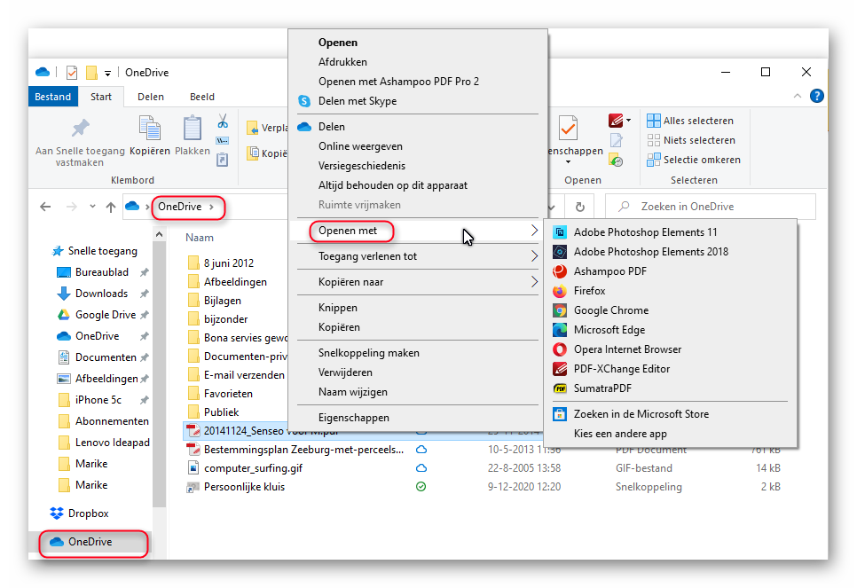Screen dimensions: 857x588
Task: Choose SumatraPDF from the submenu
Action: 602,388
